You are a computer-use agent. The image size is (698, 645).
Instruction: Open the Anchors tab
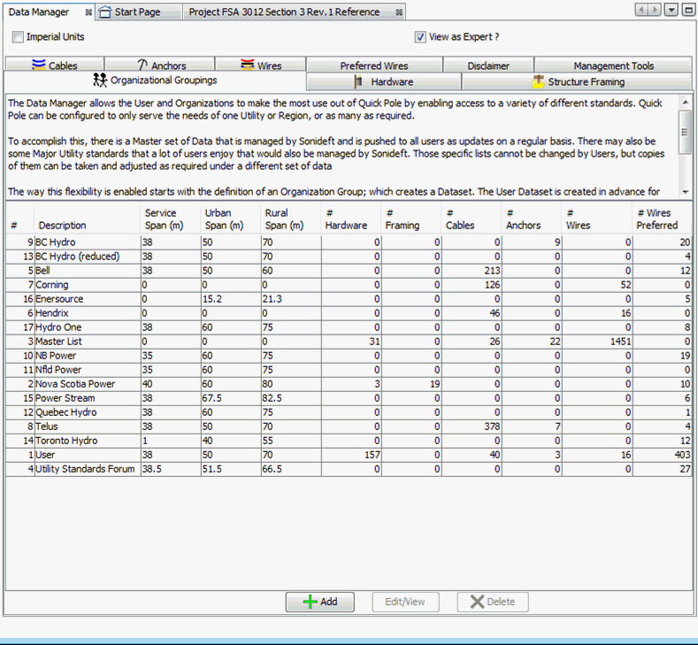click(160, 65)
